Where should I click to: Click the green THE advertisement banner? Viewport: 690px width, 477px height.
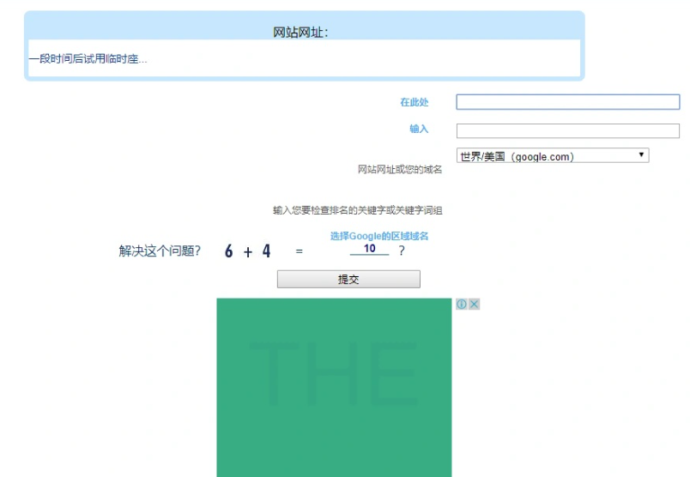coord(334,388)
